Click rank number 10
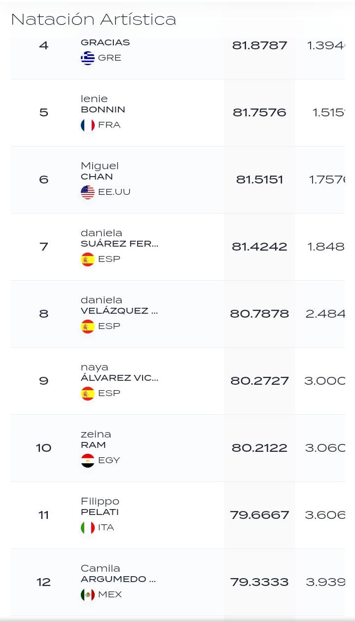Viewport: 355px width, 622px height. (44, 448)
